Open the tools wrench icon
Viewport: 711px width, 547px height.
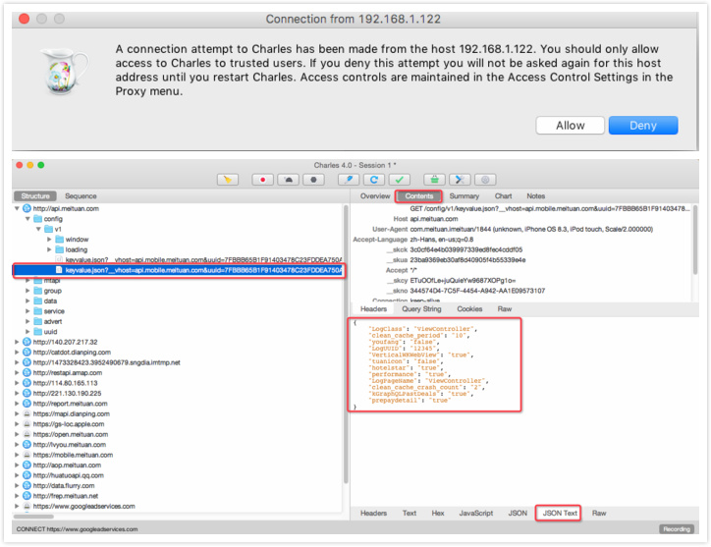tap(460, 180)
